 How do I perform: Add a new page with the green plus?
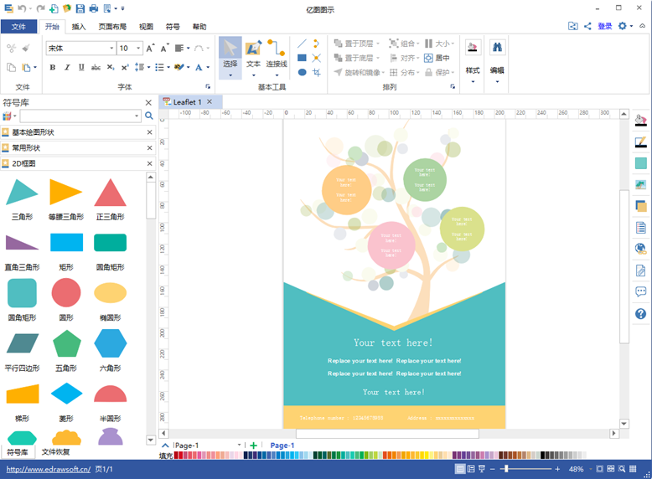pos(254,446)
